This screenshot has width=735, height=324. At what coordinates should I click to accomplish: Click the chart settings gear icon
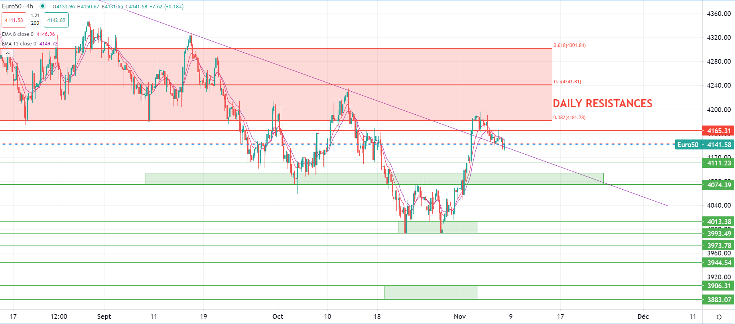click(719, 317)
